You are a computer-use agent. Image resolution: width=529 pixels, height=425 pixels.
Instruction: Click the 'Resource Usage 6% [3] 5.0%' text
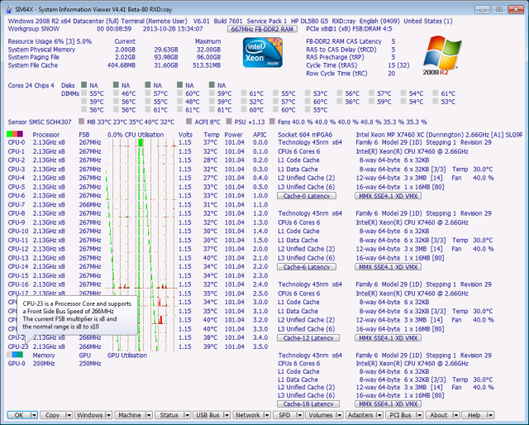(x=50, y=41)
